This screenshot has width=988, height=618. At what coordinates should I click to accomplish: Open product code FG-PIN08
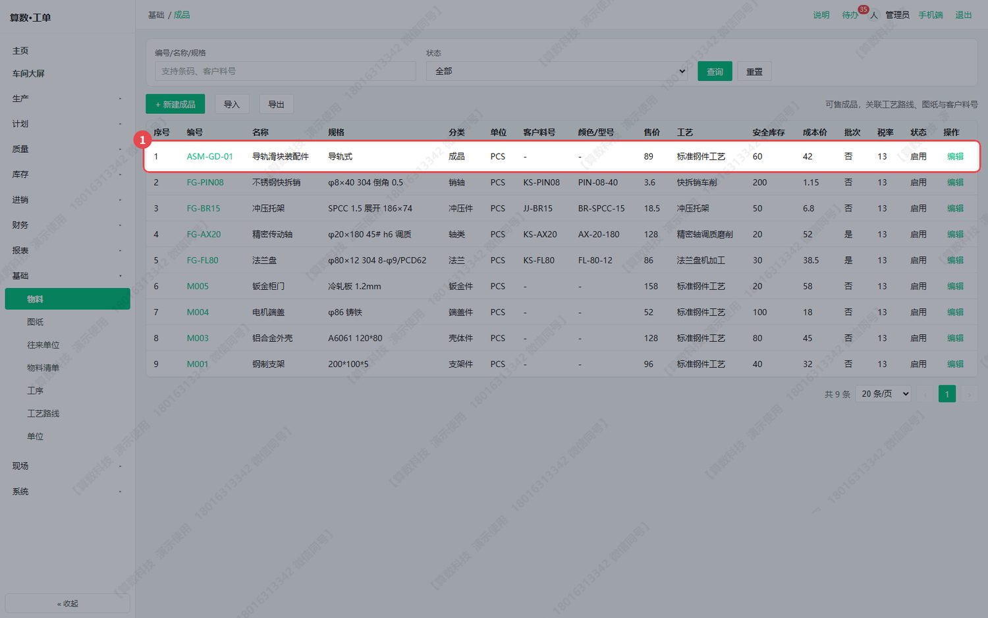205,183
